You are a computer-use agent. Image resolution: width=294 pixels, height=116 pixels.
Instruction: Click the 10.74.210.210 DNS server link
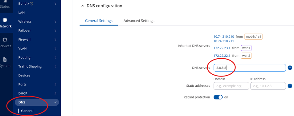click(x=224, y=37)
